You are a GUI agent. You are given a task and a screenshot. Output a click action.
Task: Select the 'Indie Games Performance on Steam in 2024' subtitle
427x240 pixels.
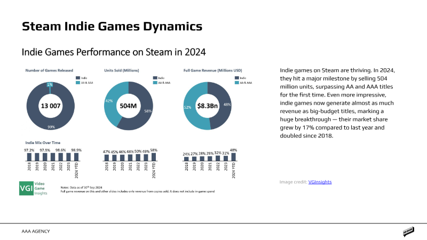[x=113, y=52]
